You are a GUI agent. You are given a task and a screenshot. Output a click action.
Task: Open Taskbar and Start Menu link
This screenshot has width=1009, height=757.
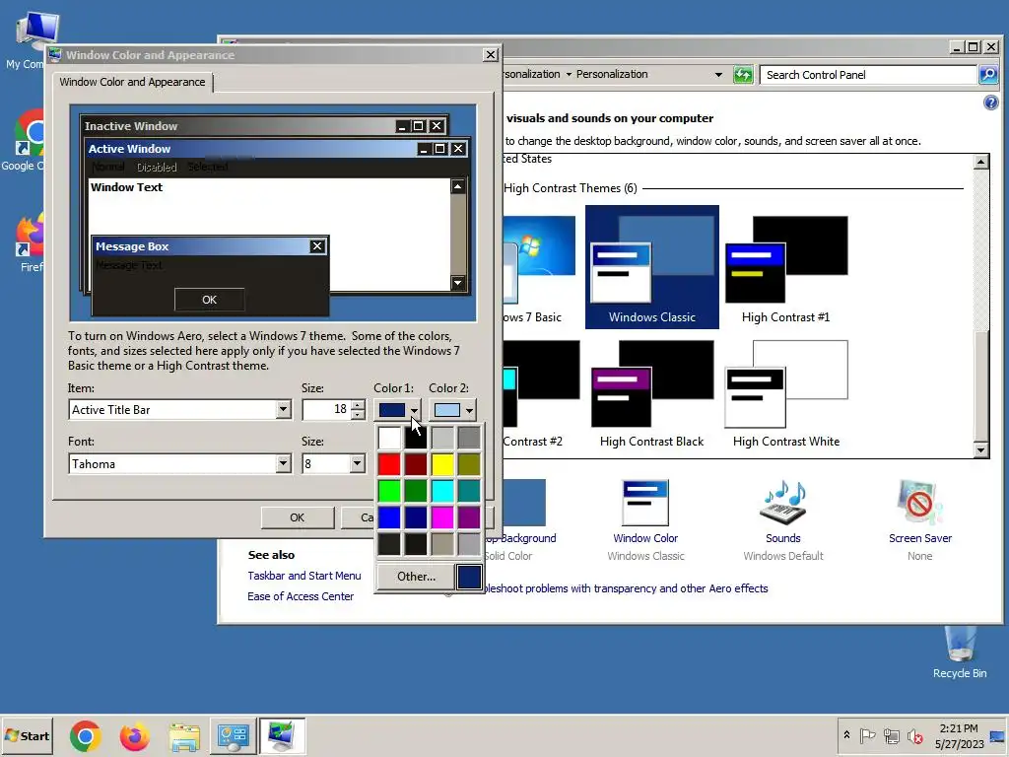pos(304,576)
